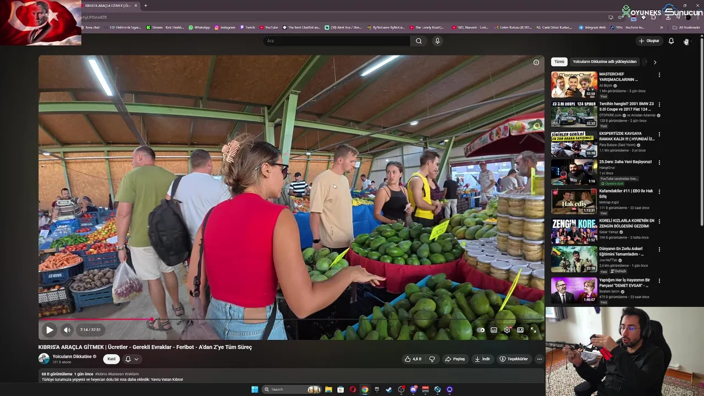Click the Paylaş share button
This screenshot has height=396, width=704.
coord(455,359)
